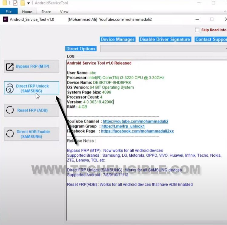Open the File tab in Explorer ribbon
The height and width of the screenshot is (225, 227).
click(9, 11)
